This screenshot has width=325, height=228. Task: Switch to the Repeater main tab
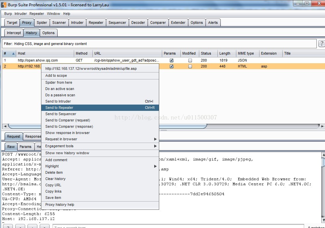pos(96,23)
